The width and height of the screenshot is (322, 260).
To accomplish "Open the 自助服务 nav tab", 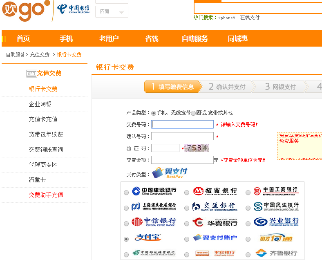I will click(x=195, y=38).
